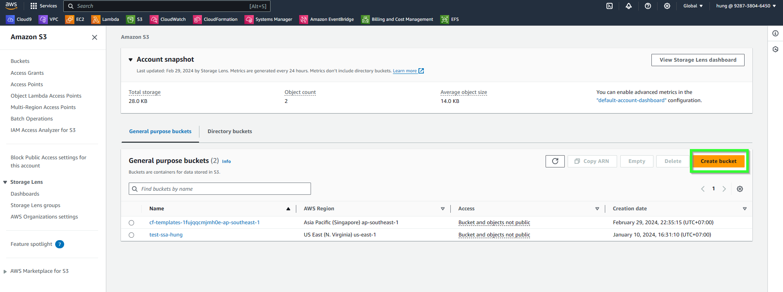Open the S3 shortcut in favorites bar
The image size is (783, 292).
[134, 19]
